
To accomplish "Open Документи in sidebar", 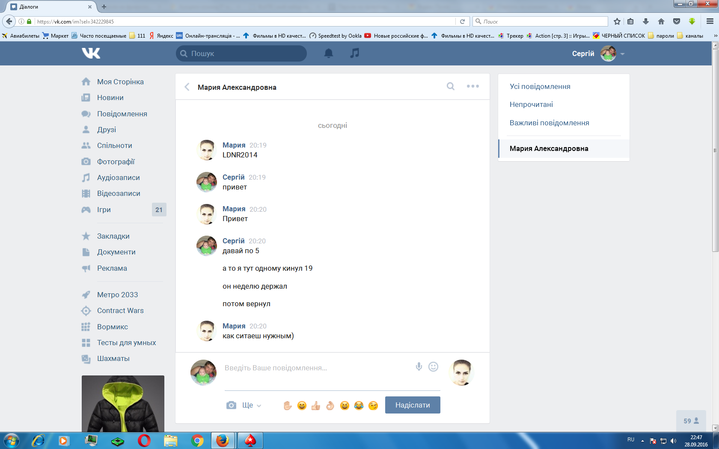I will click(116, 252).
